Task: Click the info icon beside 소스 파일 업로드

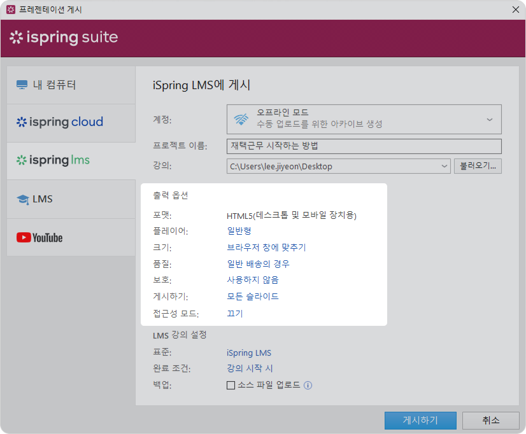Action: point(308,386)
